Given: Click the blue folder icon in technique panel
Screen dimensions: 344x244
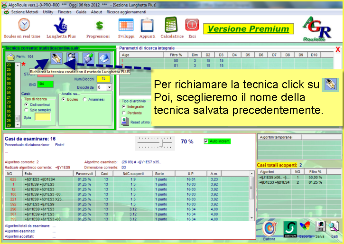Looking at the screenshot, I should click(104, 58).
